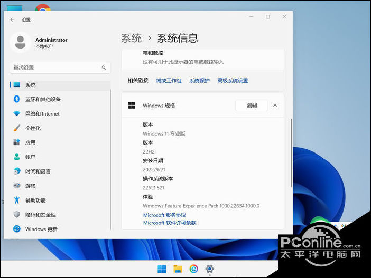Open the 辅助功能 accessibility icon
Viewport: 371px width, 278px height.
coord(16,200)
